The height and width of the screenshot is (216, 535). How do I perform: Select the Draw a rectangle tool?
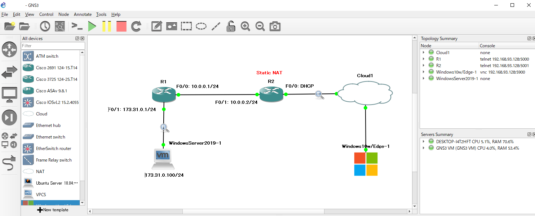(x=186, y=26)
